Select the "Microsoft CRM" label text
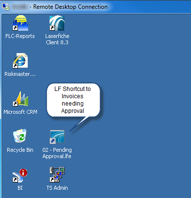Image resolution: width=191 pixels, height=198 pixels. pyautogui.click(x=20, y=112)
